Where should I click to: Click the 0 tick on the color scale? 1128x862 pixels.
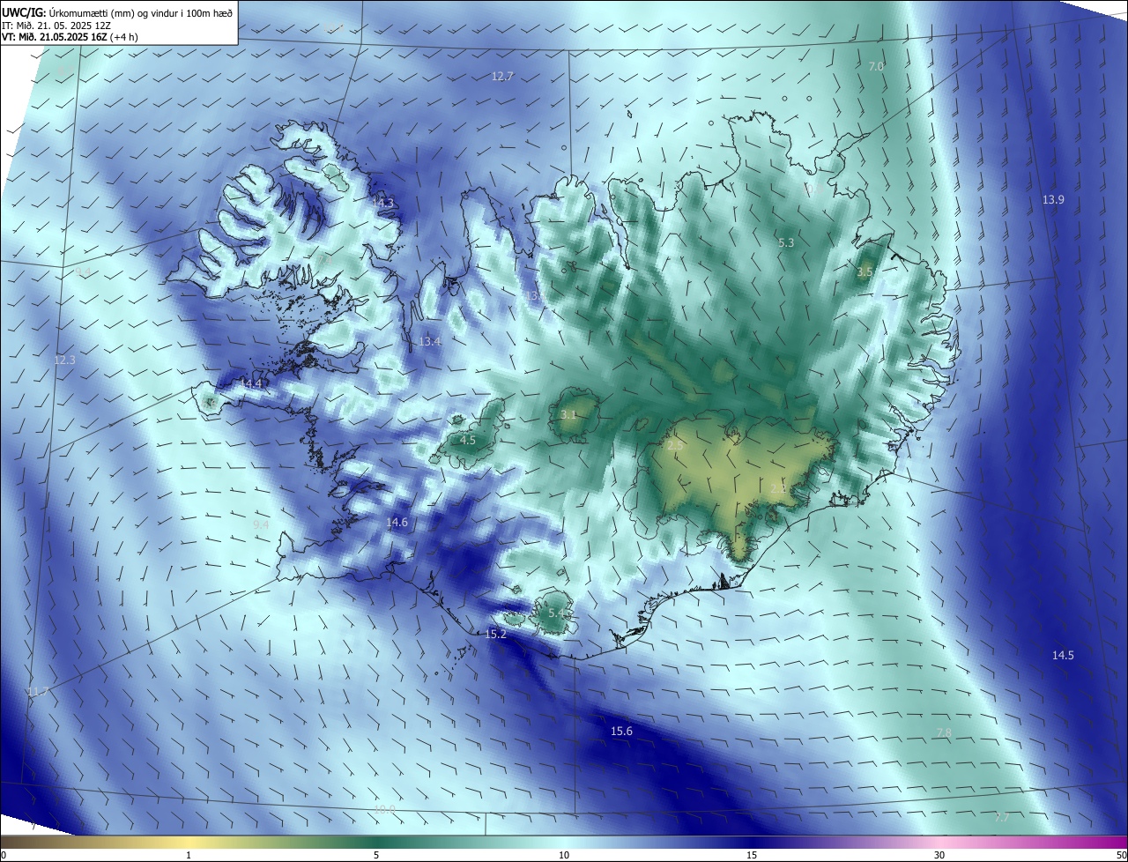4,855
